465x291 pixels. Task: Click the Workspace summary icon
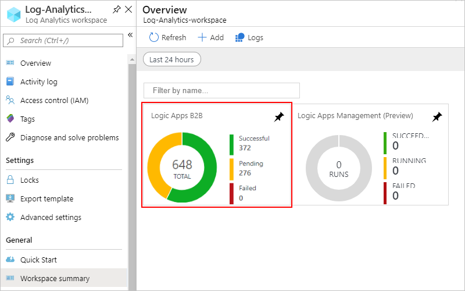tap(10, 278)
